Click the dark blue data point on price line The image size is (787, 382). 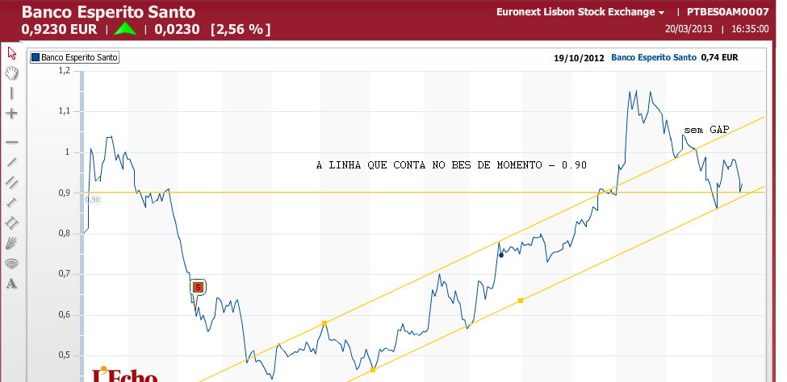coord(501,255)
